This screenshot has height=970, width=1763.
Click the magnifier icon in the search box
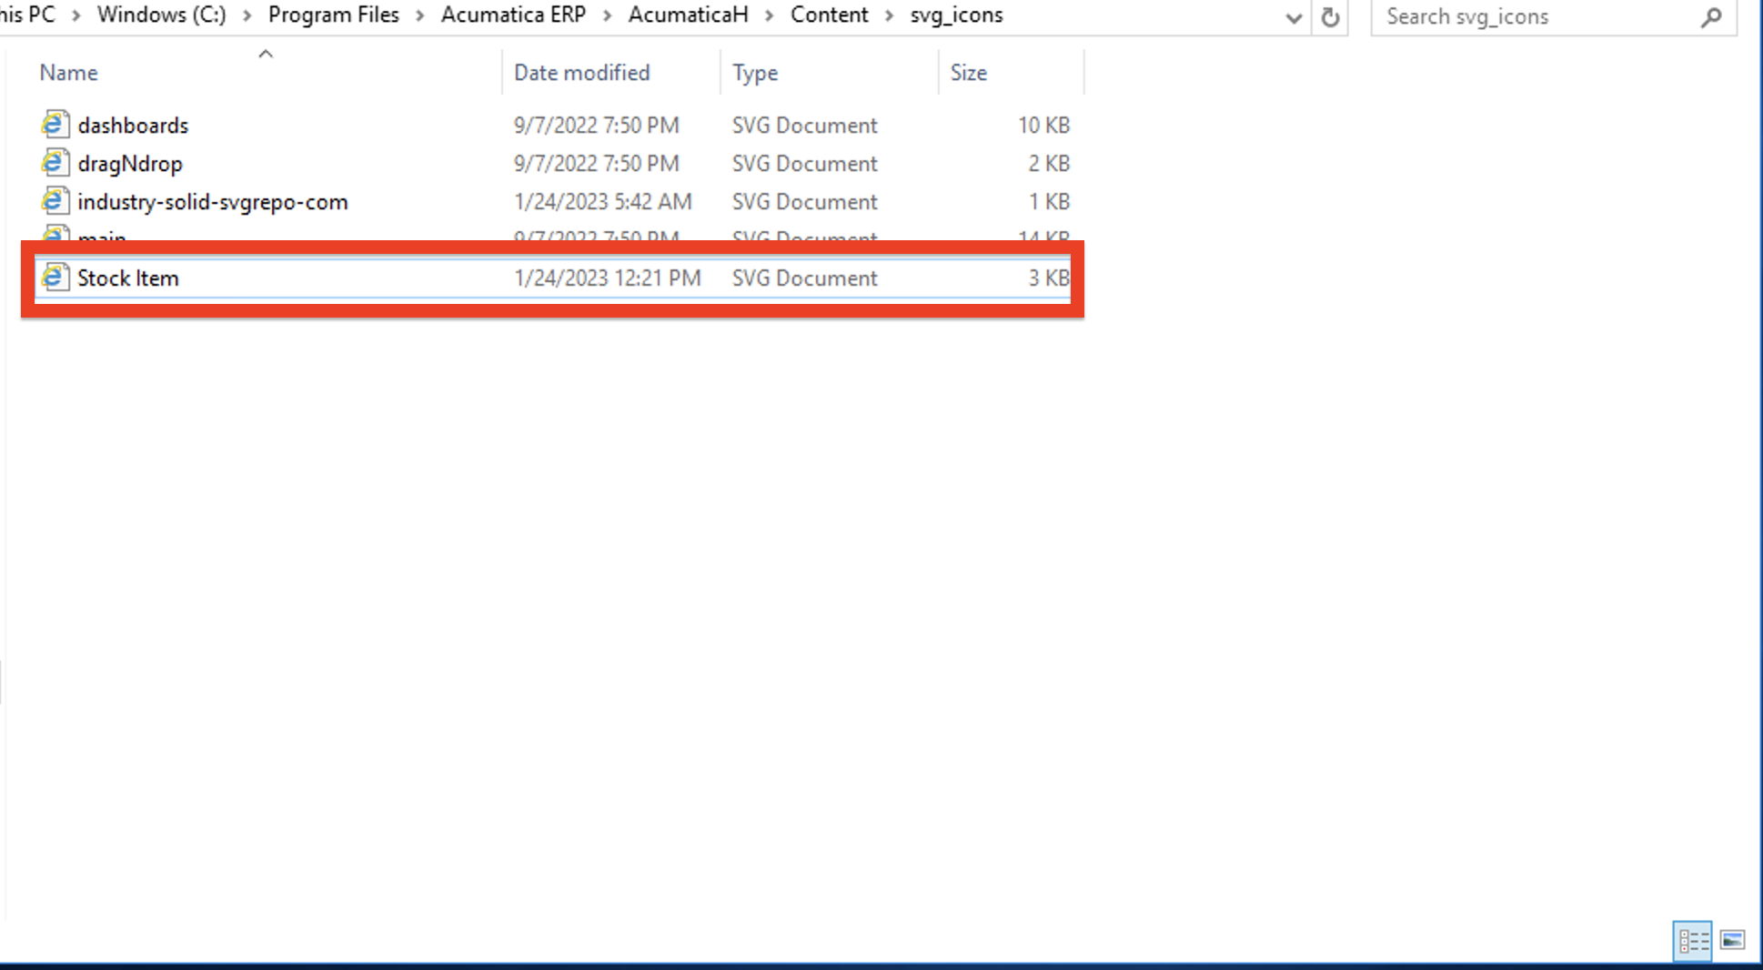[x=1713, y=16]
